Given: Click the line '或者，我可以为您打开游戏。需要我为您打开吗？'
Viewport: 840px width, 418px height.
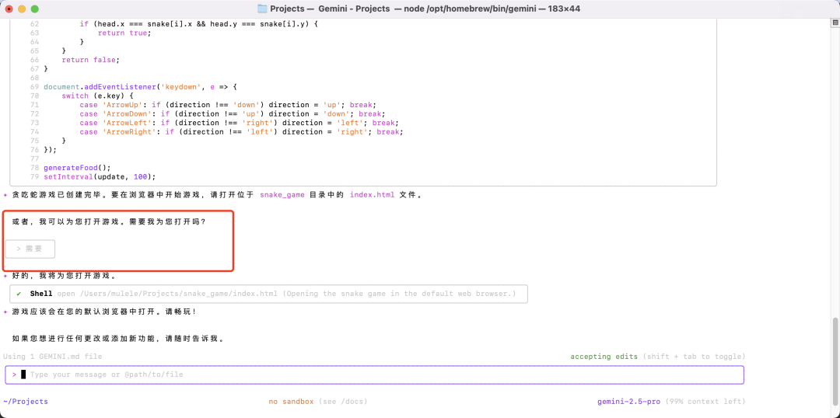Looking at the screenshot, I should point(109,221).
